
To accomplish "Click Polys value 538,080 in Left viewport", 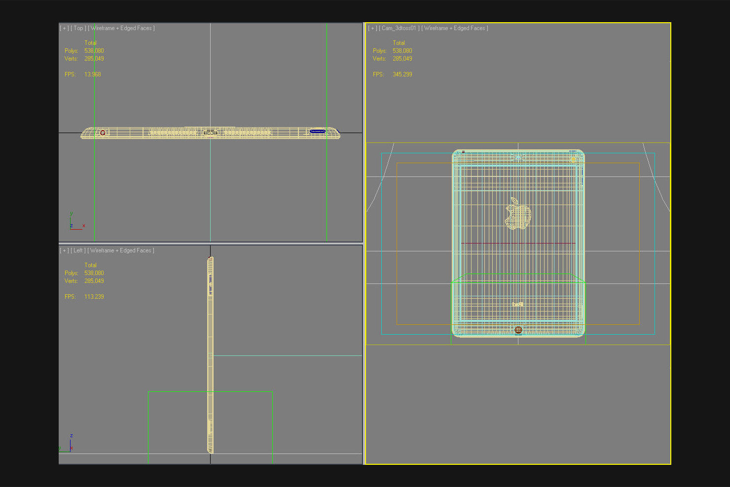I will click(x=94, y=273).
